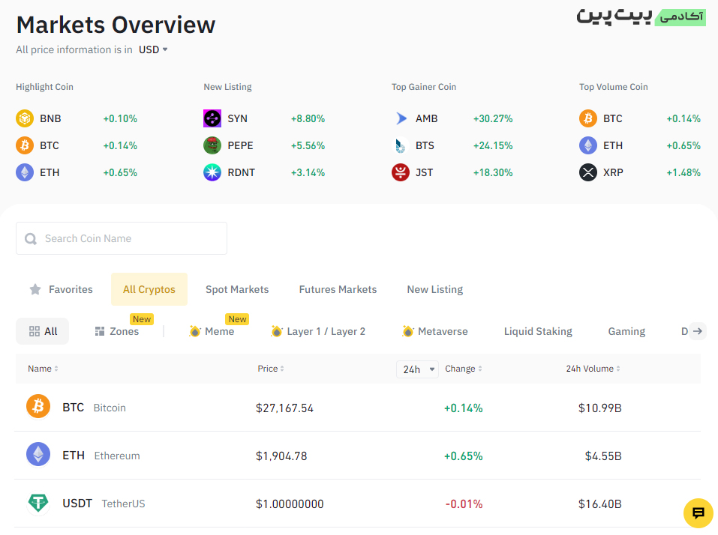Click the RDNT label in New Listing

242,172
